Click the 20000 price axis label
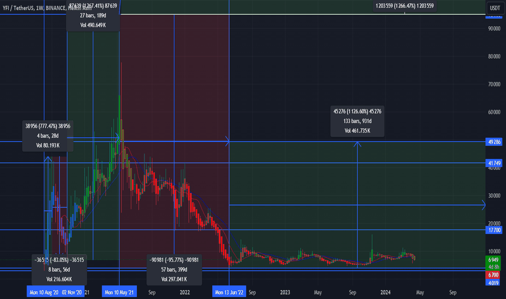This screenshot has width=506, height=299. point(494,223)
